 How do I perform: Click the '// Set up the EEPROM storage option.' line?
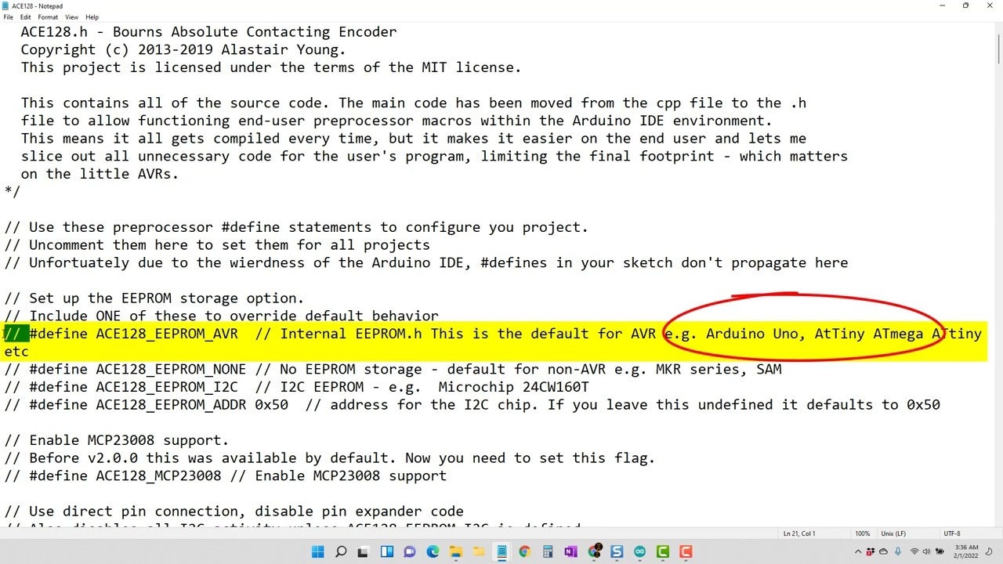coord(154,298)
